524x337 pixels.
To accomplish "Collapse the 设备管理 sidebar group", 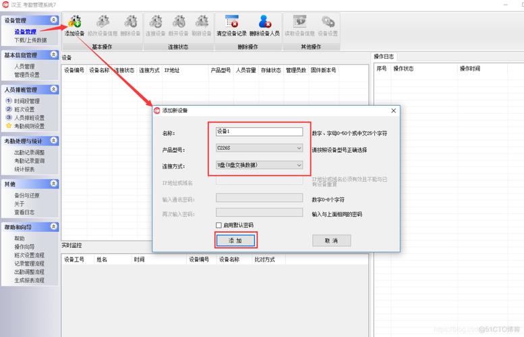I will pyautogui.click(x=53, y=20).
